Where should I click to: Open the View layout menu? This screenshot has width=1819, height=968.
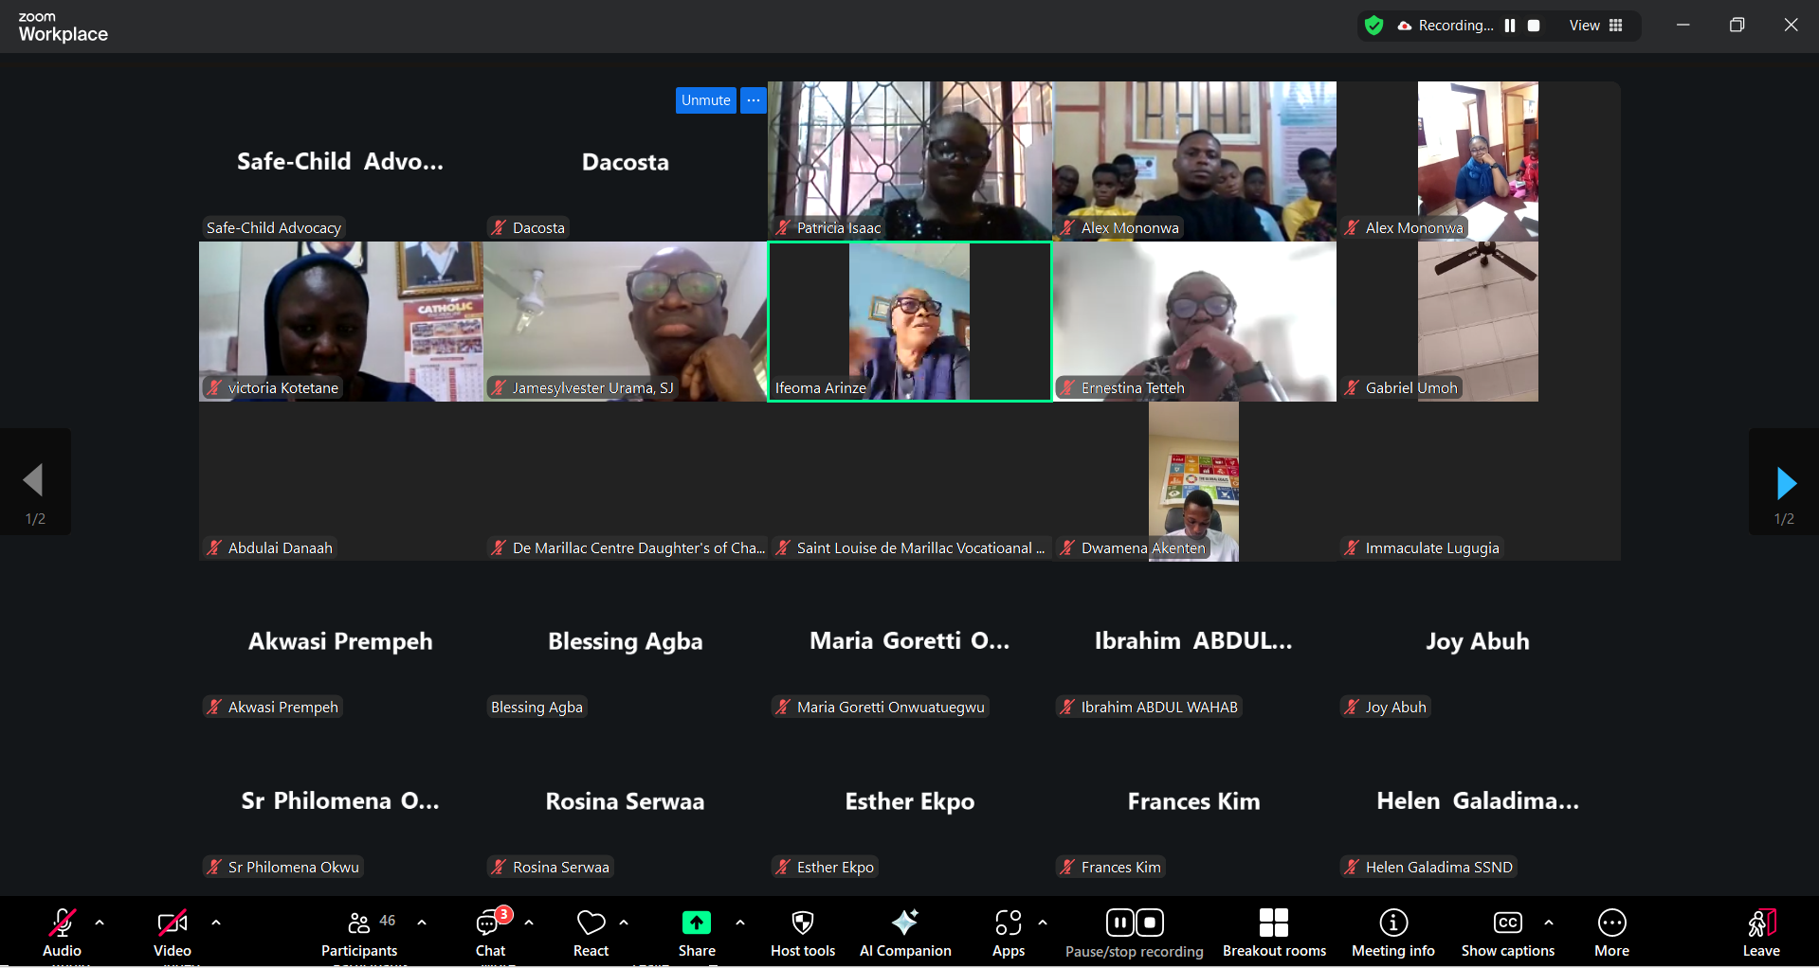point(1596,26)
